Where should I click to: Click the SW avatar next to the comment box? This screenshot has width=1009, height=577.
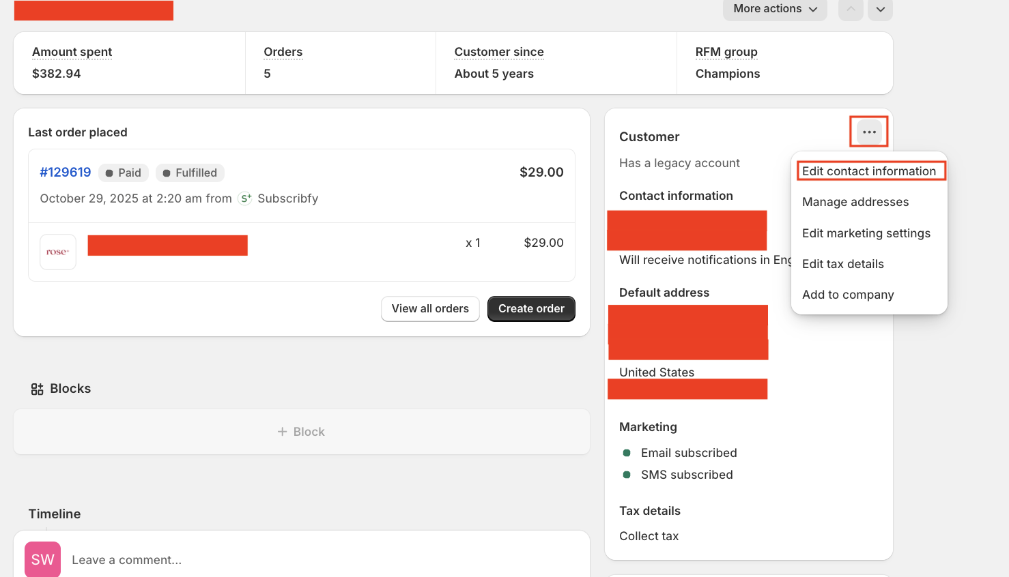tap(42, 559)
